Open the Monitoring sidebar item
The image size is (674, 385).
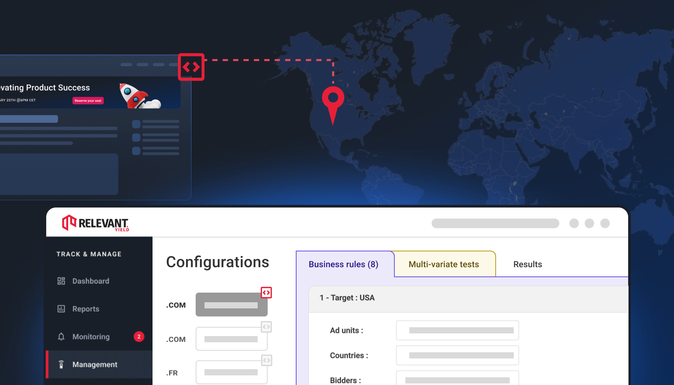tap(99, 336)
